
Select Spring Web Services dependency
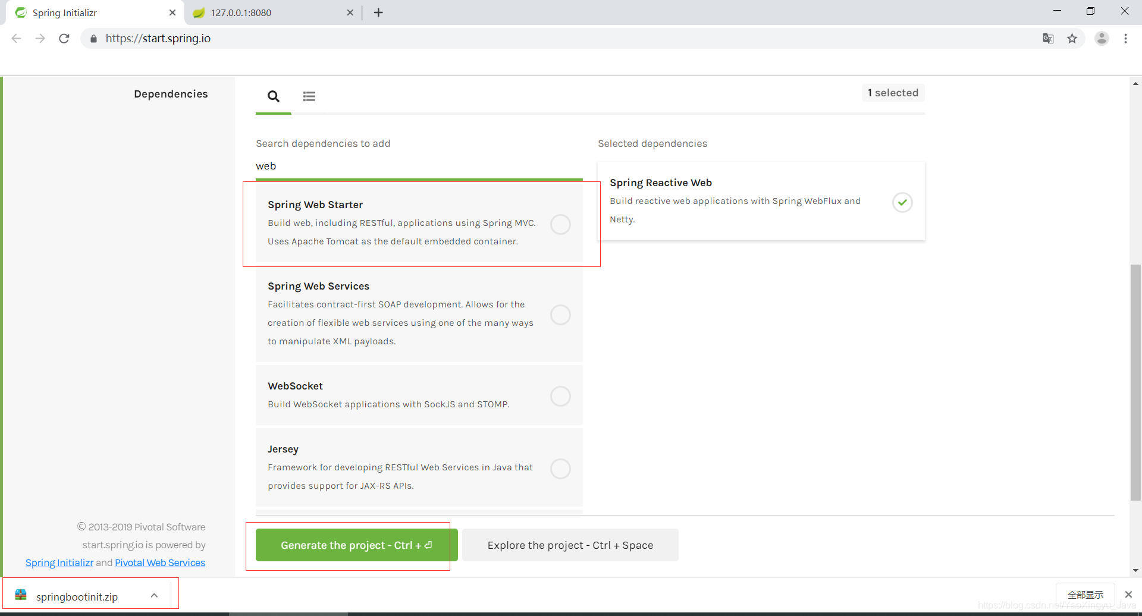(560, 315)
